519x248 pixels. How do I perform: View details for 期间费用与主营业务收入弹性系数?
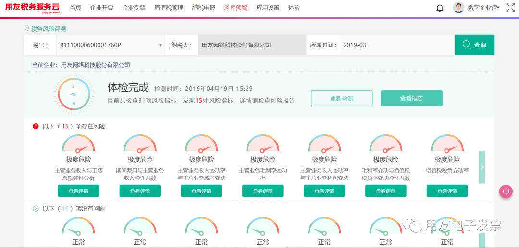tap(140, 191)
